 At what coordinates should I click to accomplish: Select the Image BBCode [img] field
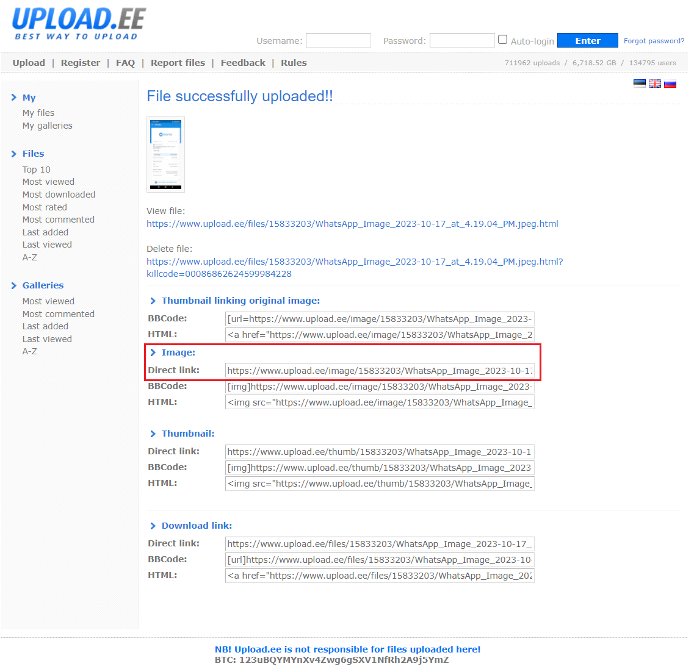click(x=380, y=387)
